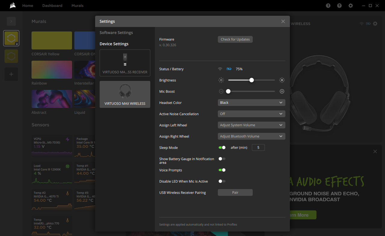385x236 pixels.
Task: Click the brightness decrease sun icon
Action: 221,80
